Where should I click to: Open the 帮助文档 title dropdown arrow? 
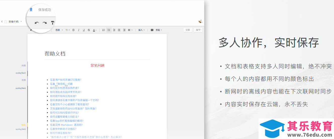21,22
